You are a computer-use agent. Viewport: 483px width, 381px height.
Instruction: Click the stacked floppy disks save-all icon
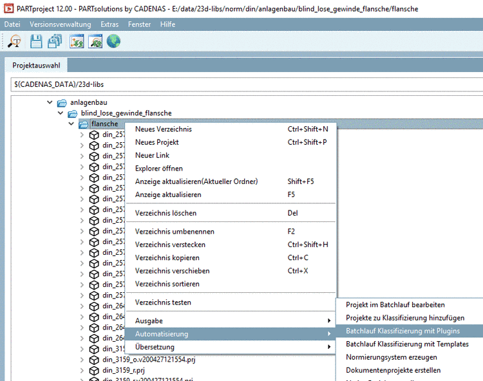coord(55,42)
